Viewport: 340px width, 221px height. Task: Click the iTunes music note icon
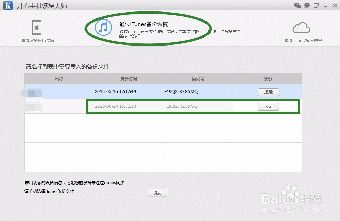[104, 27]
